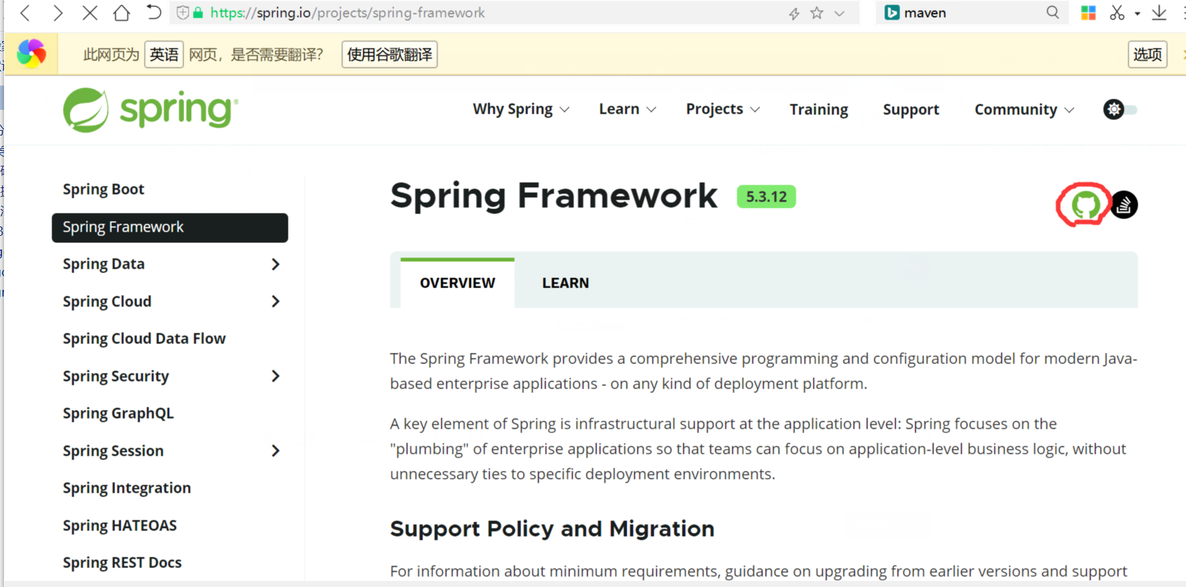This screenshot has width=1186, height=587.
Task: Click the Stack Overflow icon
Action: pyautogui.click(x=1124, y=205)
